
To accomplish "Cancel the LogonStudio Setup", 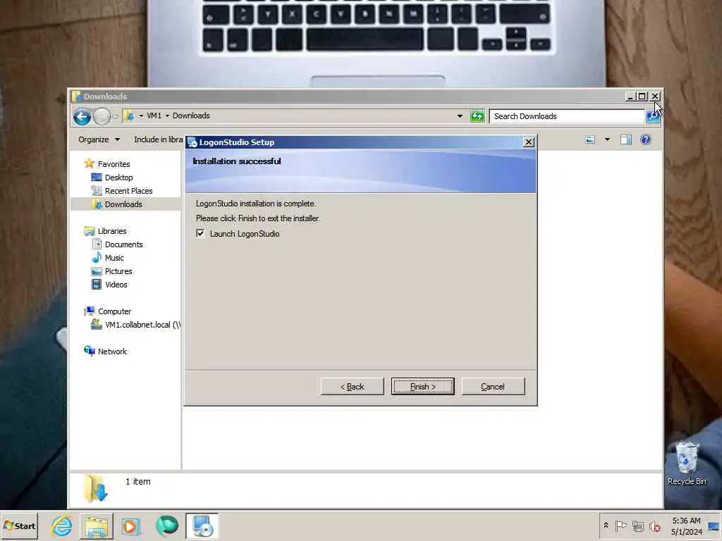I will coord(493,387).
